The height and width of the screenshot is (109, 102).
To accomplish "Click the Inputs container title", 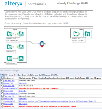I will click(15, 30).
